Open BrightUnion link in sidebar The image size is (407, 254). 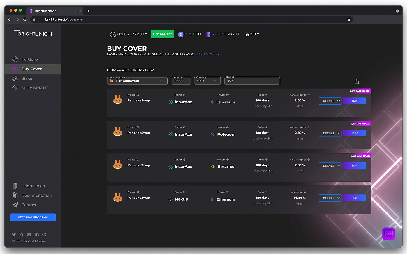[33, 186]
